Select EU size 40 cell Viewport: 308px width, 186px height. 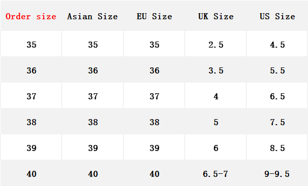(x=155, y=174)
